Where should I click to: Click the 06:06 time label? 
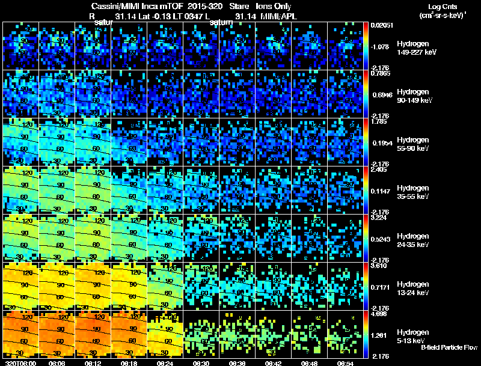(x=57, y=363)
